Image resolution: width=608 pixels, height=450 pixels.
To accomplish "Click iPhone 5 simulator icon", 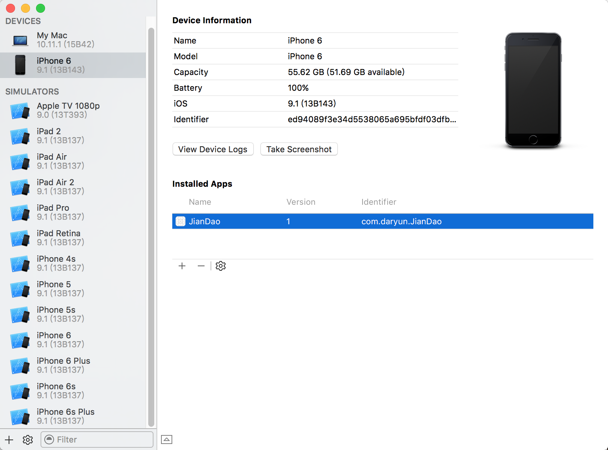I will point(20,289).
